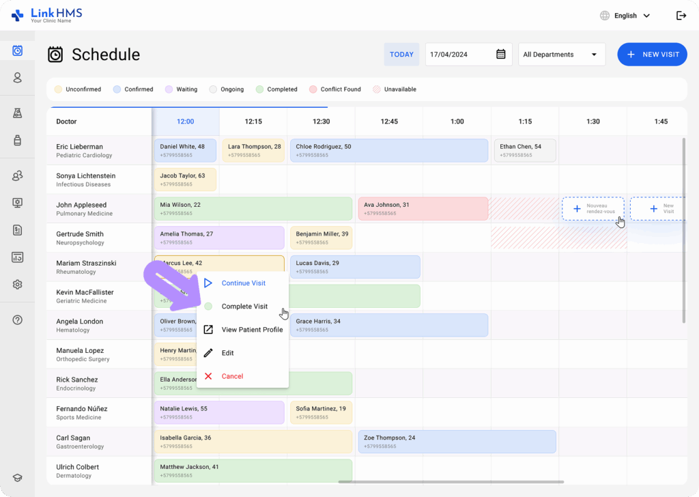Expand the All Departments dropdown
The image size is (699, 497).
click(561, 55)
